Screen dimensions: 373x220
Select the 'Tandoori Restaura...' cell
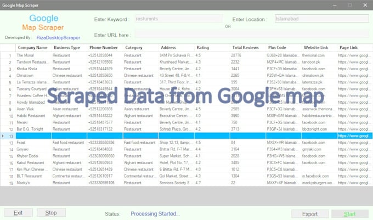33,62
